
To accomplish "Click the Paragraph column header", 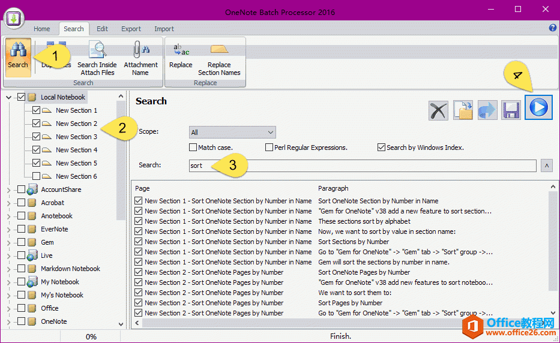I will click(x=333, y=188).
